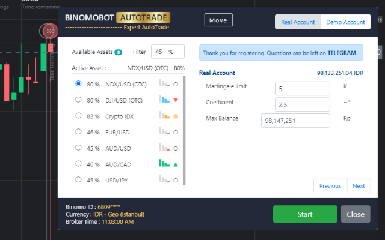Click the signal bars icon for NDX/USD
Viewport: 385px width, 240px height.
164,83
